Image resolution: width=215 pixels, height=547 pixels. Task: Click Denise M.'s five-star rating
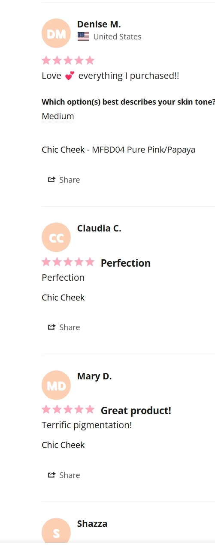click(x=68, y=60)
